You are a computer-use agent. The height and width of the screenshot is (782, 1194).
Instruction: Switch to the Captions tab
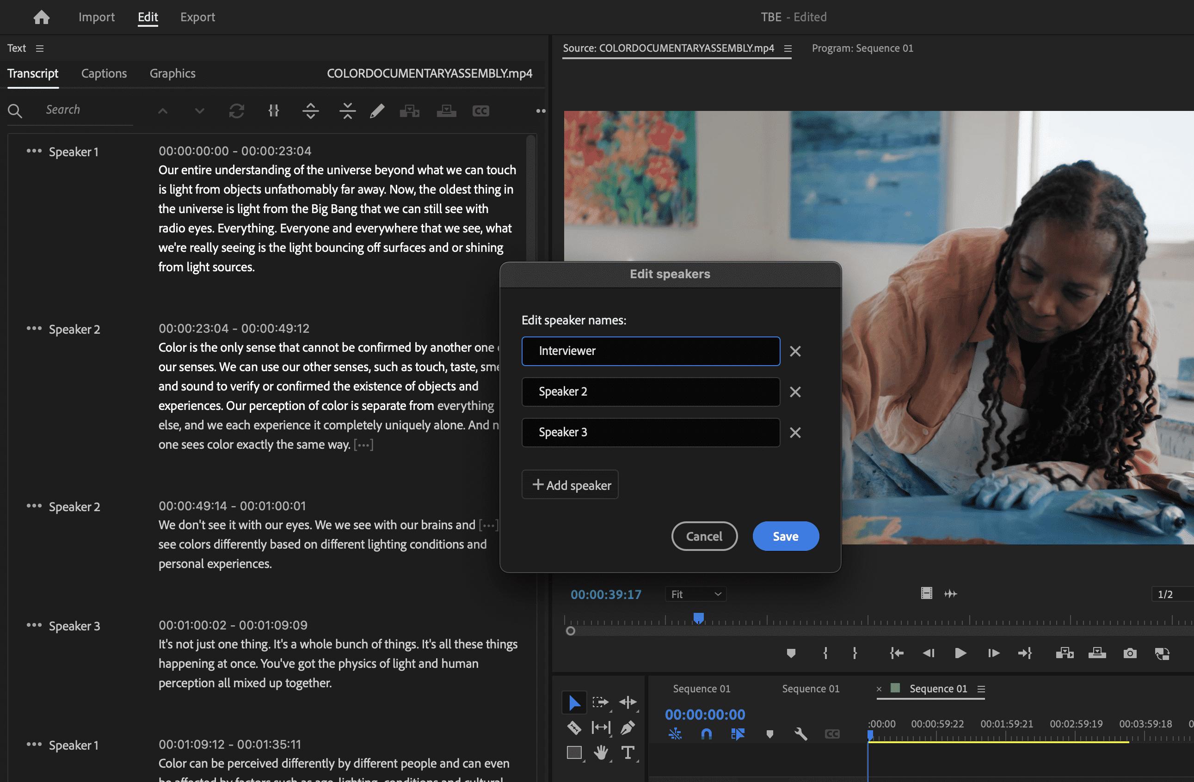coord(104,73)
